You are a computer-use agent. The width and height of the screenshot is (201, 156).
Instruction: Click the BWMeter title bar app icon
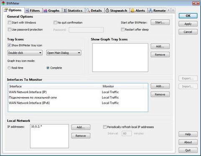point(3,3)
